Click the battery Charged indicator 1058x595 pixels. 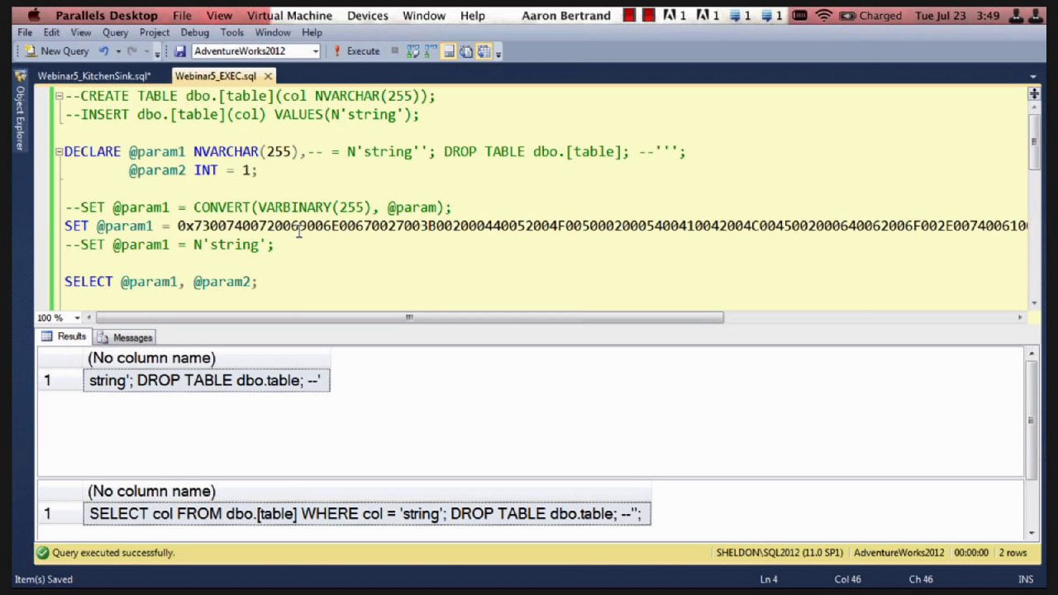coord(870,16)
